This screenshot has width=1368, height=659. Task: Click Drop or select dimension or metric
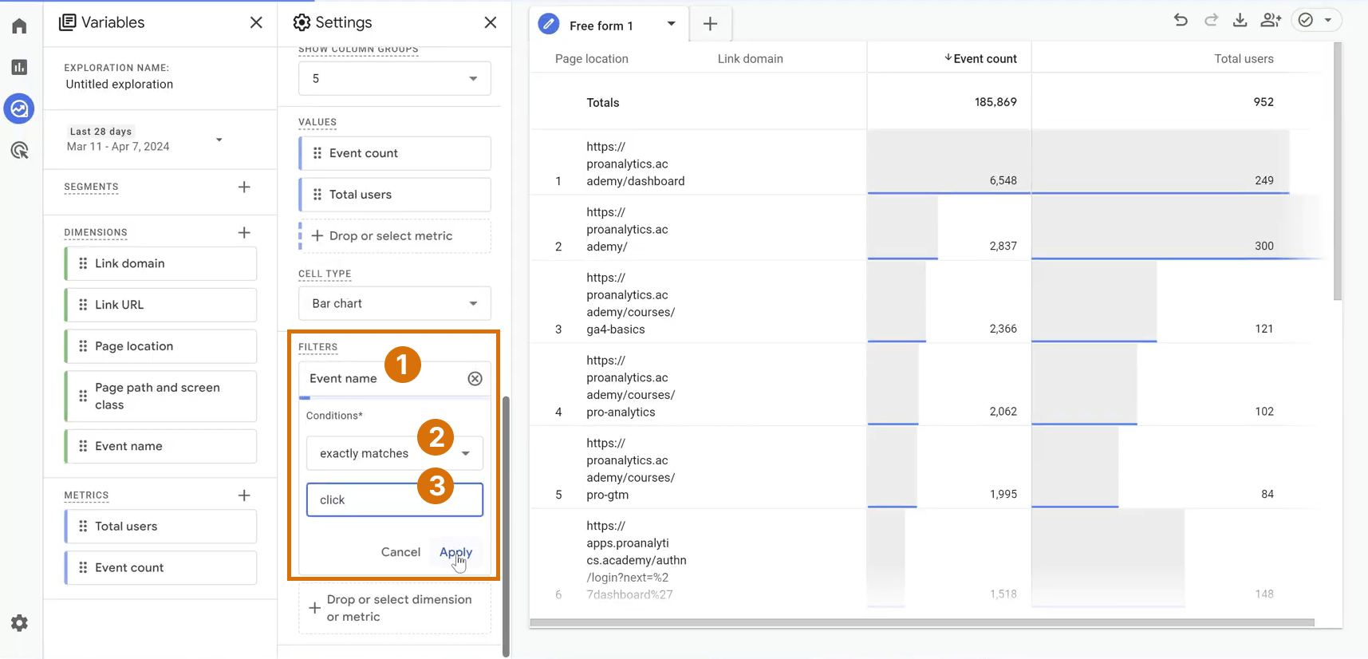[395, 608]
